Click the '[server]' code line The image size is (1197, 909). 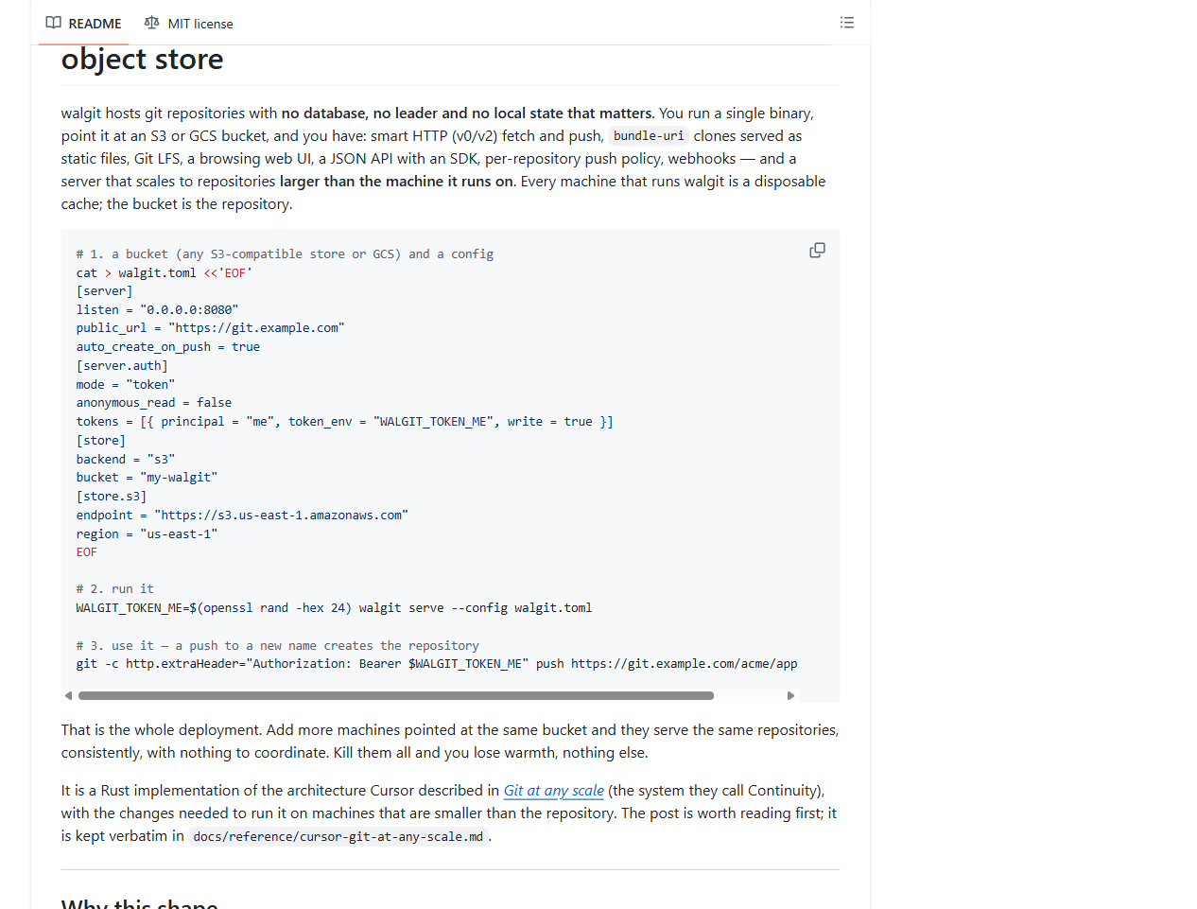point(105,291)
